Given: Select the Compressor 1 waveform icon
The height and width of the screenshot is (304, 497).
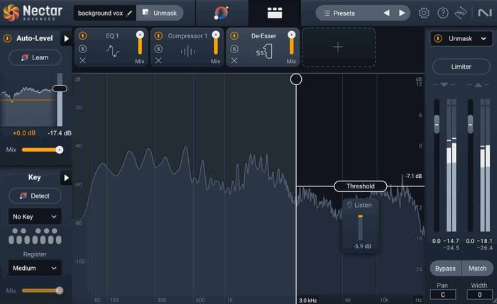Looking at the screenshot, I should coord(187,51).
